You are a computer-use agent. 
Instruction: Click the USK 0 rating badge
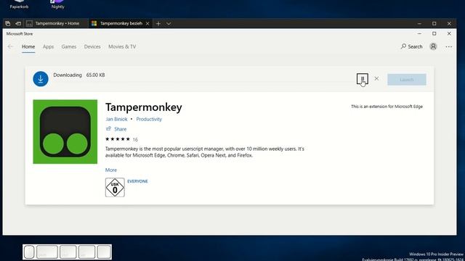[x=115, y=187]
